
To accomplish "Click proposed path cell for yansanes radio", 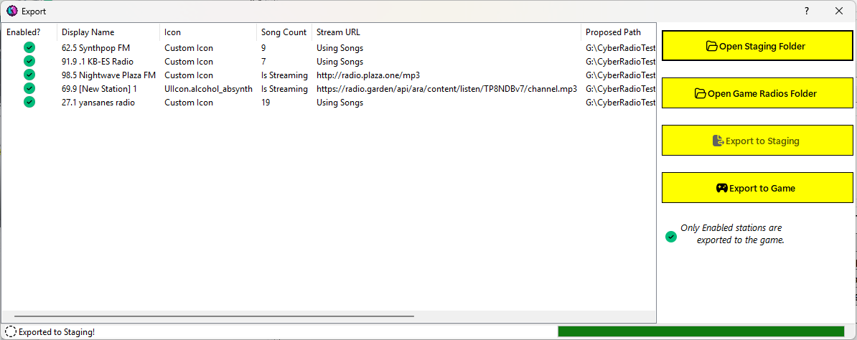I will 620,103.
